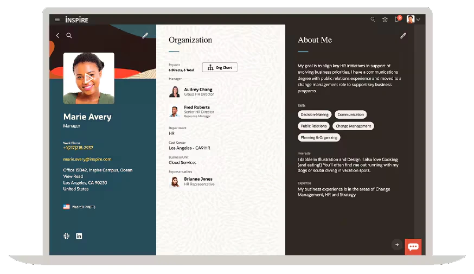
Task: Click the Wed 1:31 PM(PT) time text
Action: 84,207
